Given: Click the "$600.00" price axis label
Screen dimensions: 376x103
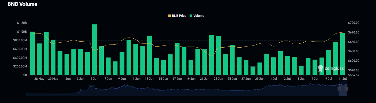Looking at the screenshot, I should point(353,61).
